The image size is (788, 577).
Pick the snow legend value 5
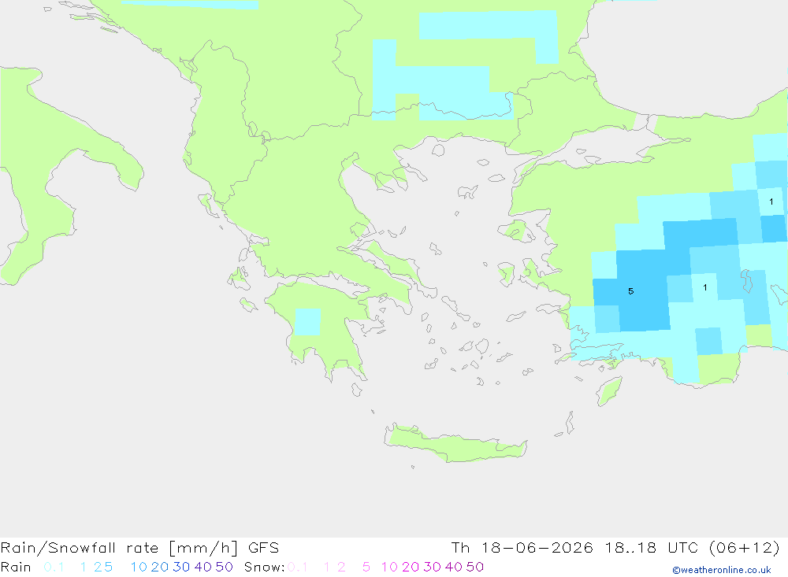click(366, 567)
